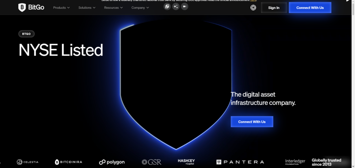Click the vertical page scrollbar
This screenshot has width=355, height=168.
(x=353, y=84)
